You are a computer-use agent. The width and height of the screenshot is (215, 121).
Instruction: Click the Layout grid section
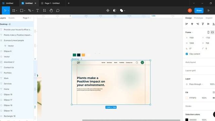190,71
